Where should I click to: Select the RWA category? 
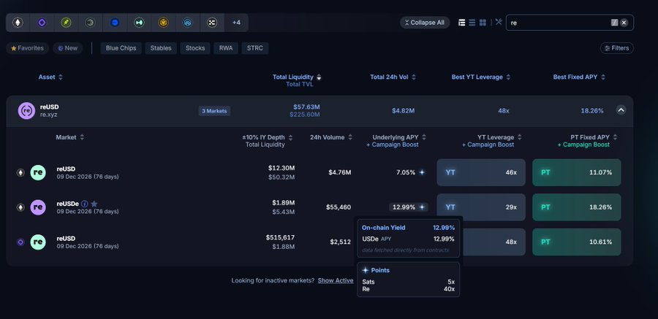tap(226, 48)
